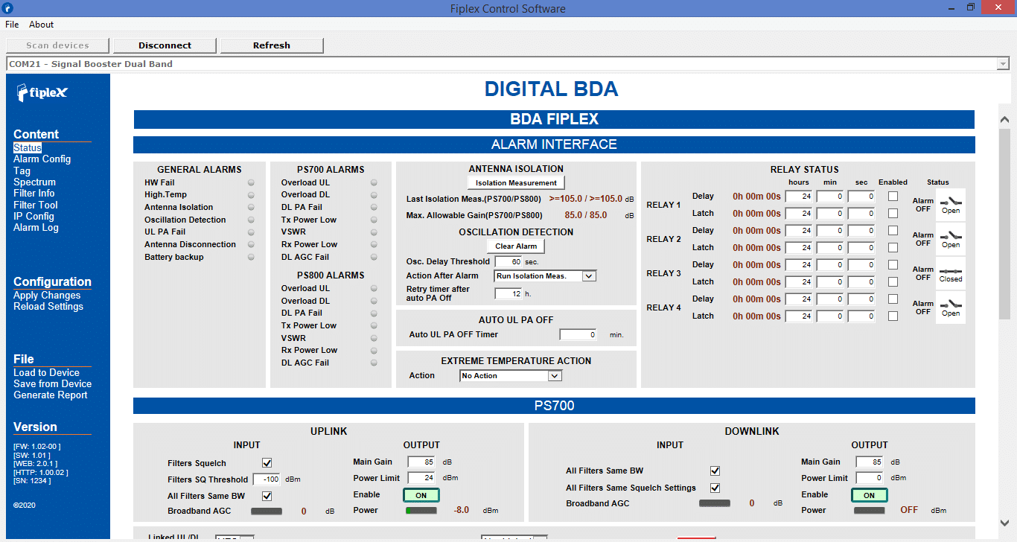Image resolution: width=1017 pixels, height=542 pixels.
Task: Uncheck Downlink All Filters Same BW checkbox
Action: (715, 471)
